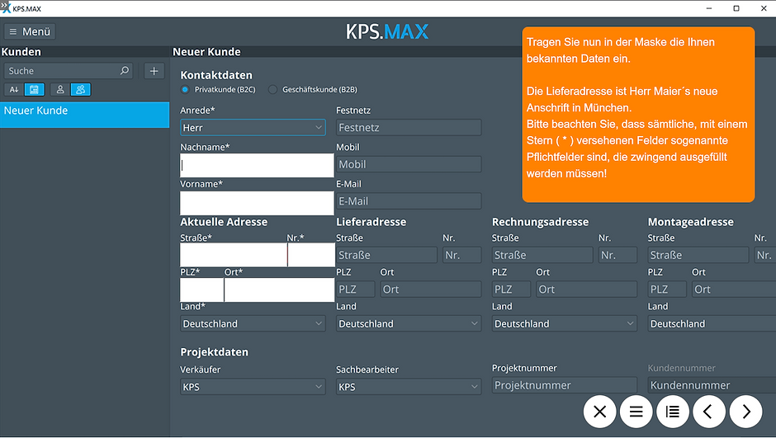Click Straße field under Aktuelle Adresse
The width and height of the screenshot is (776, 438).
[x=234, y=255]
